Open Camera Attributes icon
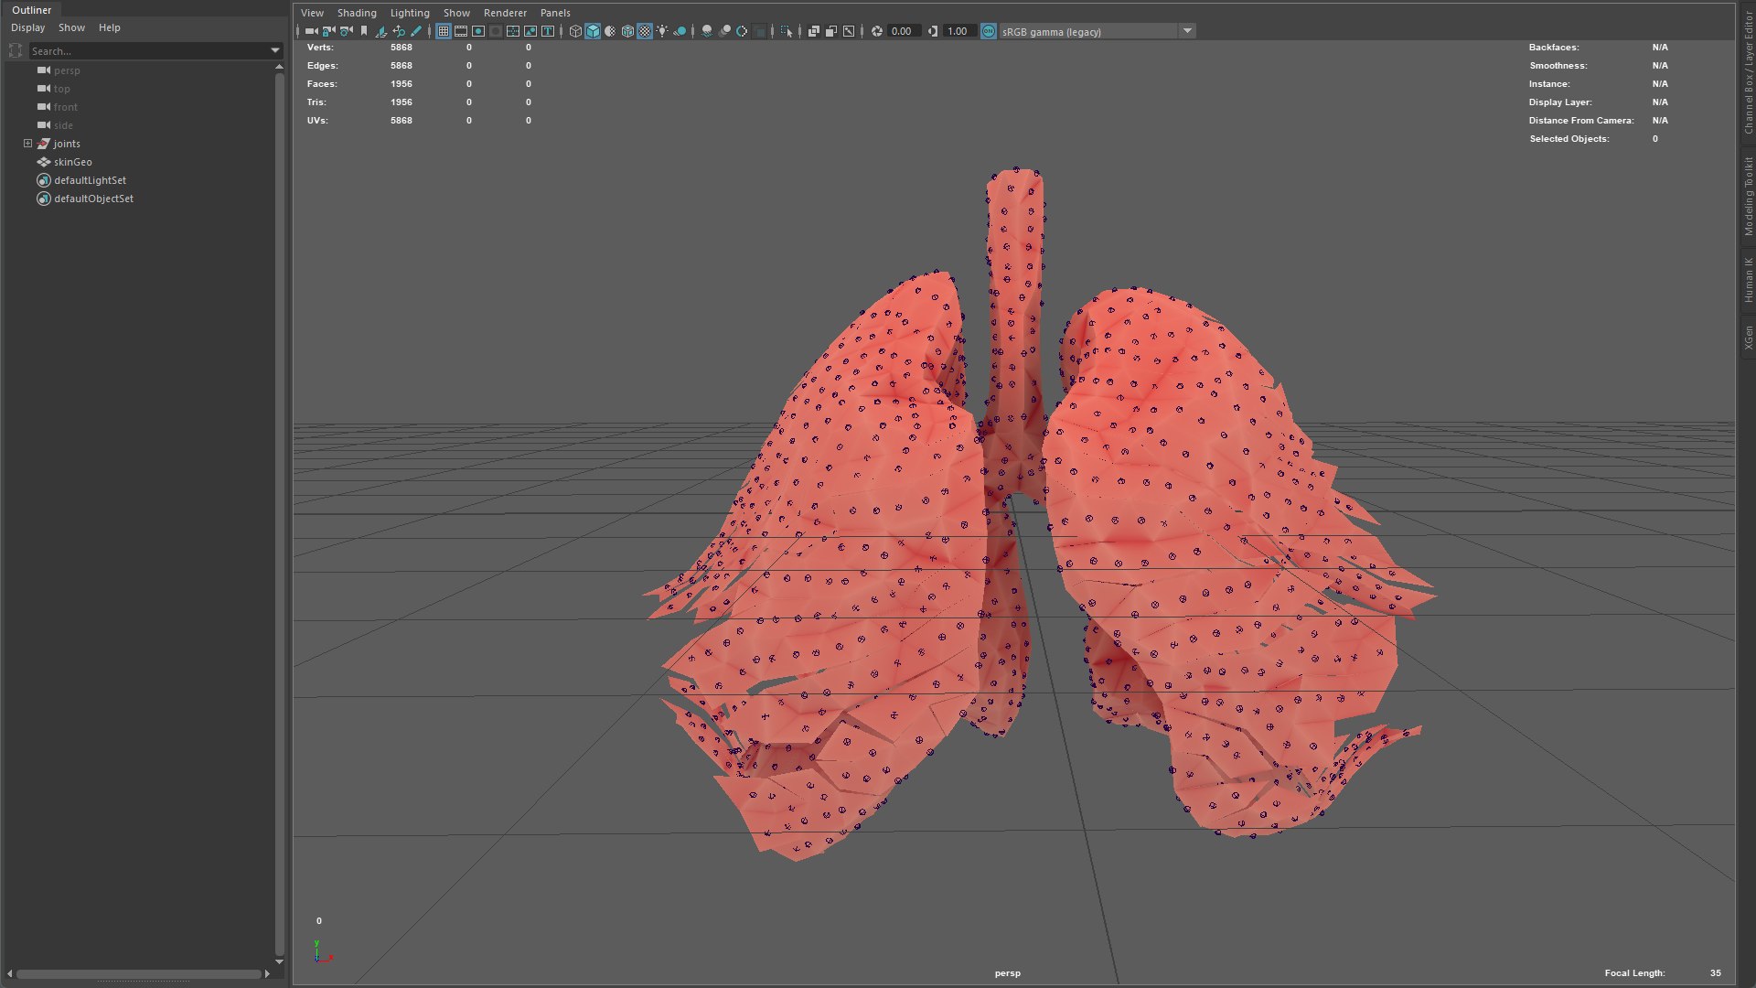This screenshot has width=1756, height=988. tap(346, 31)
